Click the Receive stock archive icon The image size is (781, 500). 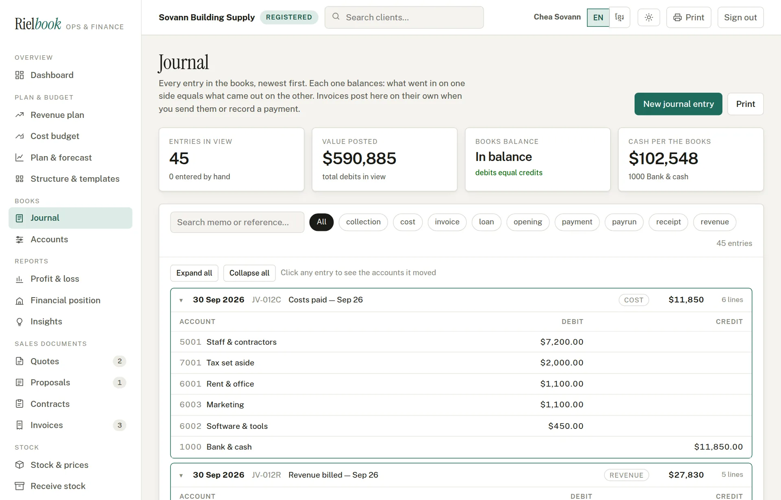[20, 486]
